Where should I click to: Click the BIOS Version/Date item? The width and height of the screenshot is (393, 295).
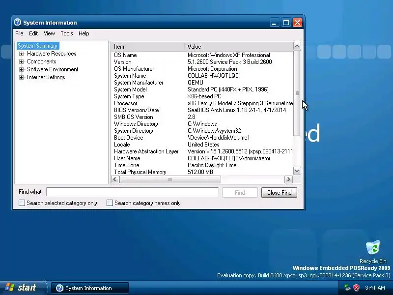137,110
